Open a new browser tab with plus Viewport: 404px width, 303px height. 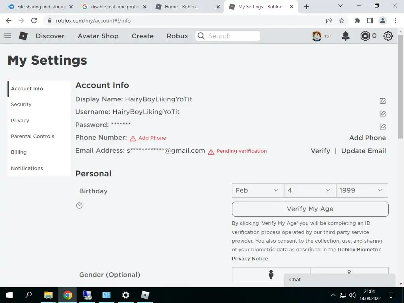tap(306, 7)
